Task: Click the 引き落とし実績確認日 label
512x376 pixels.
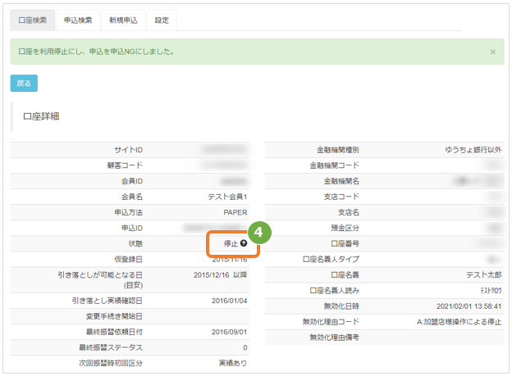Action: pos(107,301)
